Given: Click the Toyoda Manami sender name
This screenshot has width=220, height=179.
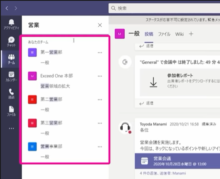Looking at the screenshot, I should (153, 124).
